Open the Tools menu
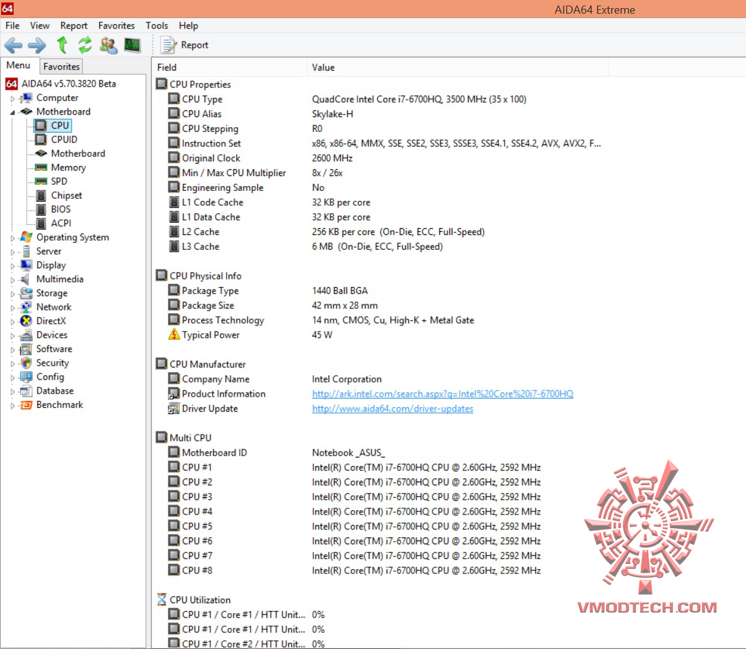This screenshot has height=649, width=746. [157, 25]
